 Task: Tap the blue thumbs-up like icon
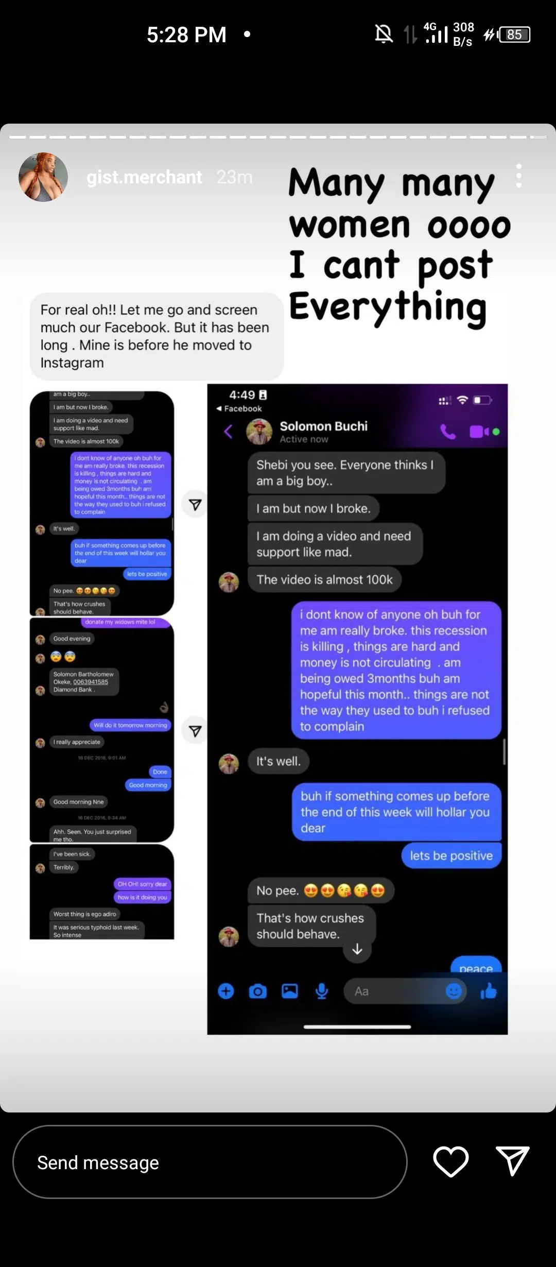coord(489,990)
